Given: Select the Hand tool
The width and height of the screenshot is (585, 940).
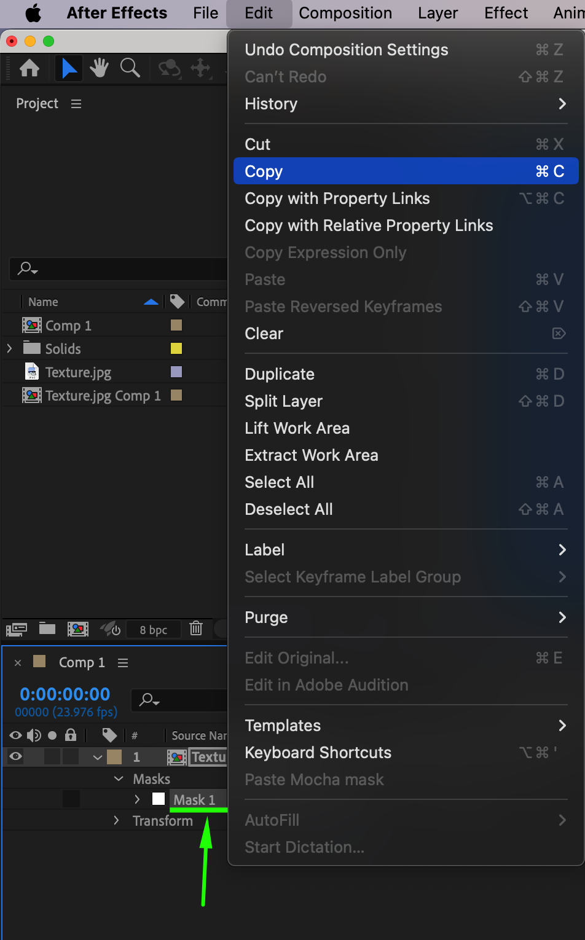Looking at the screenshot, I should click(x=99, y=68).
